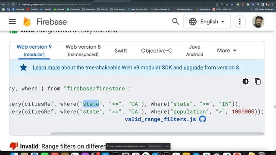The image size is (276, 155).
Task: Open the Facebook bookmark
Action: [18, 9]
